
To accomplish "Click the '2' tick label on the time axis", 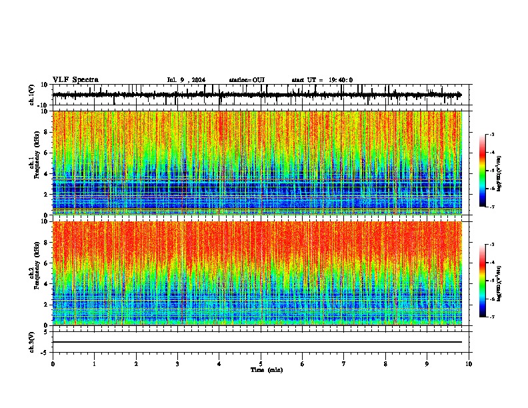I will (136, 364).
